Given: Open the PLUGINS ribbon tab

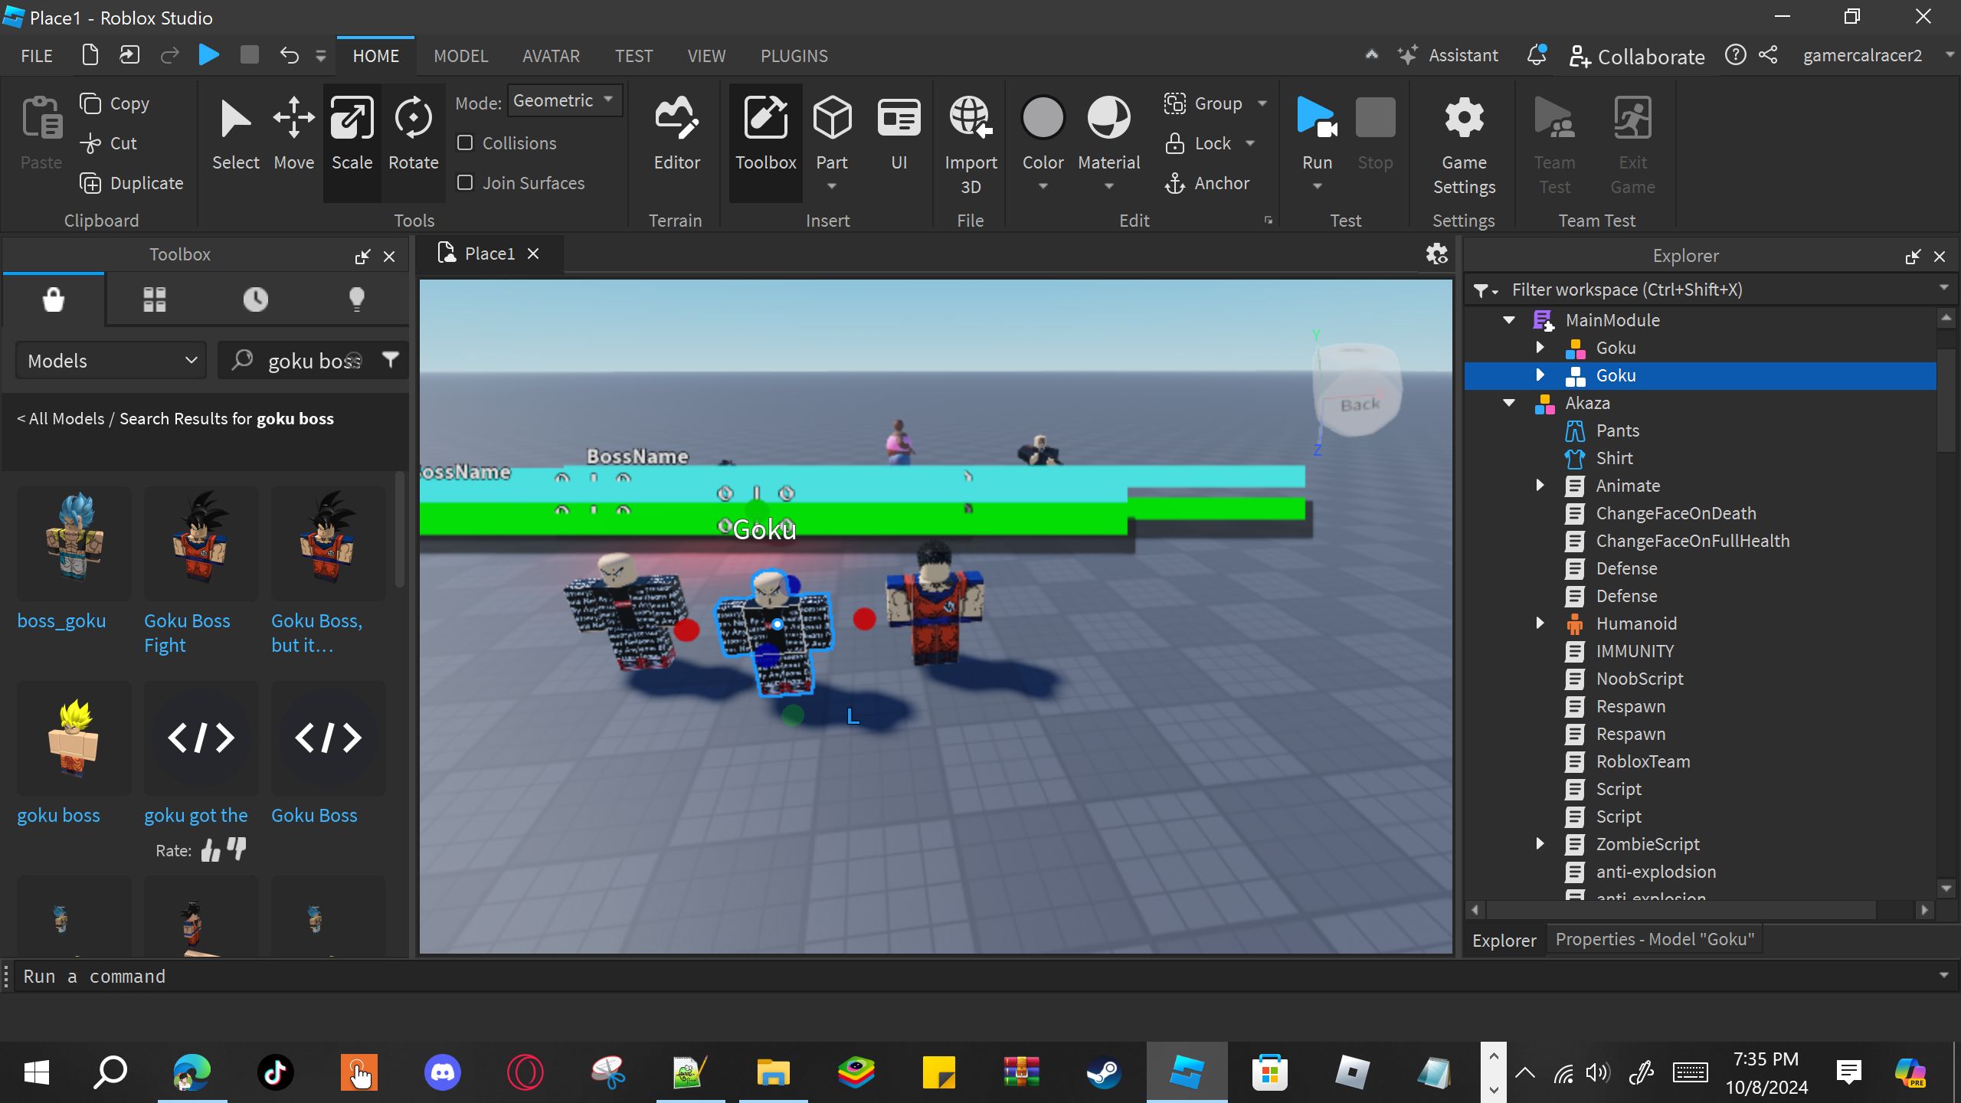Looking at the screenshot, I should click(794, 56).
